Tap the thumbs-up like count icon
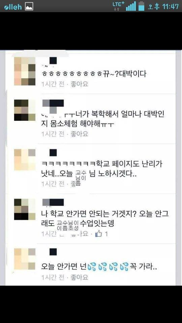 click(99, 234)
